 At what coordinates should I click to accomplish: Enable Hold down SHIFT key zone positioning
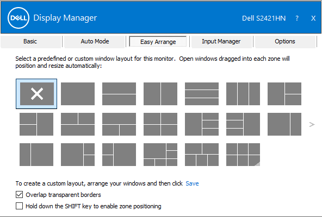tap(19, 206)
